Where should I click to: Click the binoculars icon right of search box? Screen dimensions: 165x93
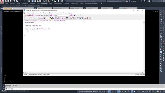pos(71,16)
